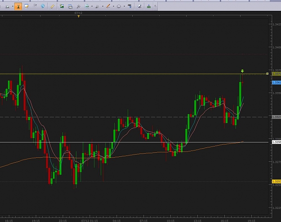Viewport: 281px width, 222px height.
Task: Click the gray 1.3323 price label
Action: coord(277,117)
